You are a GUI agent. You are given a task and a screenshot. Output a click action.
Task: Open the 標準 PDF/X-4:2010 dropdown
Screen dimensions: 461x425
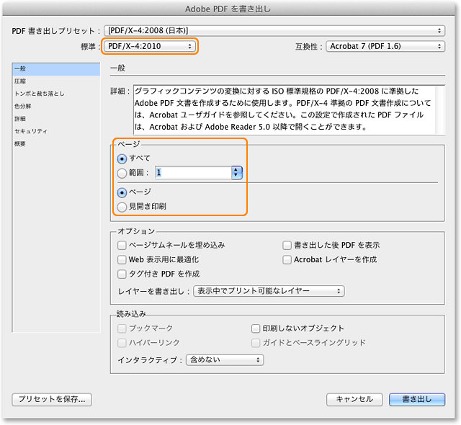[x=149, y=46]
